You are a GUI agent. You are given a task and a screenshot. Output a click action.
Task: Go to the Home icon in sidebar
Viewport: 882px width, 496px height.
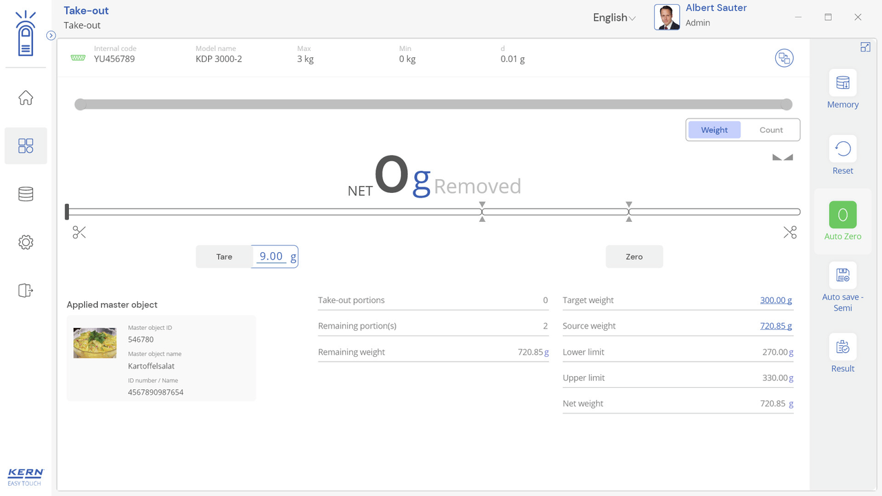pos(25,98)
